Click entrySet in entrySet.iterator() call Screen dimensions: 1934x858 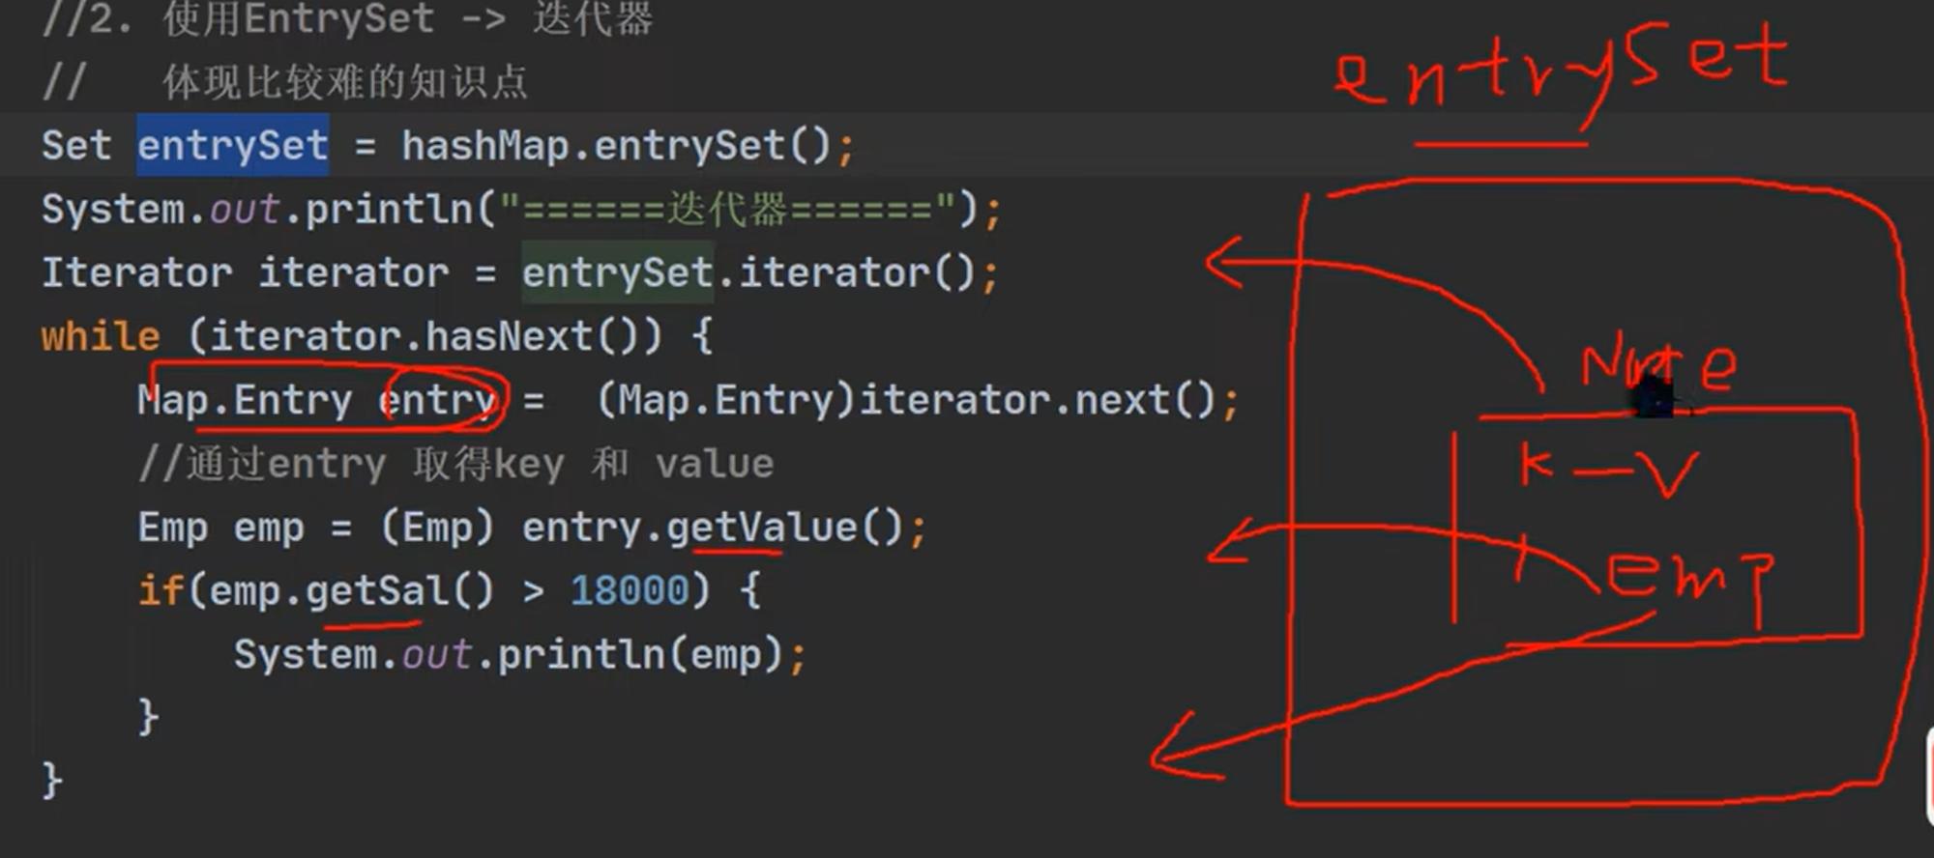pyautogui.click(x=618, y=272)
